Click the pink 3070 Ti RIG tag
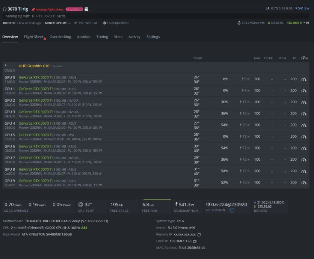 tap(74, 9)
